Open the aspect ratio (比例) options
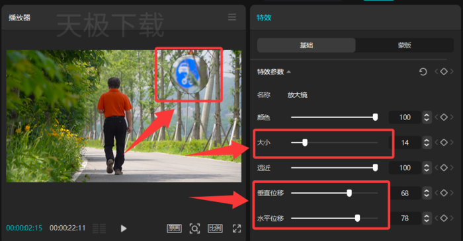Viewport: 463px width, 241px height. pyautogui.click(x=215, y=228)
